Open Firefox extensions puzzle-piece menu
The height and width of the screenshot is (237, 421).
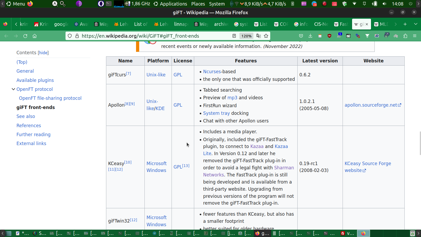pos(405,36)
